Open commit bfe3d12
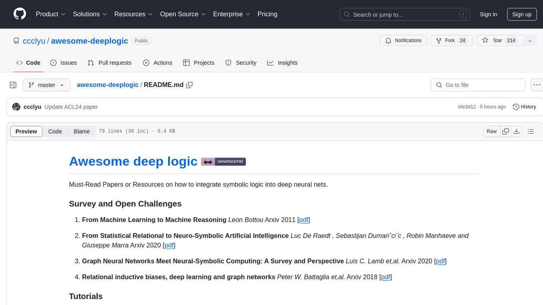This screenshot has width=543, height=305. point(467,107)
